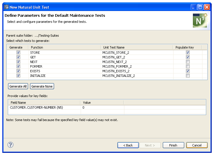Maximize the New Natural Unit Test dialog
214x156 pixels.
tap(200, 7)
